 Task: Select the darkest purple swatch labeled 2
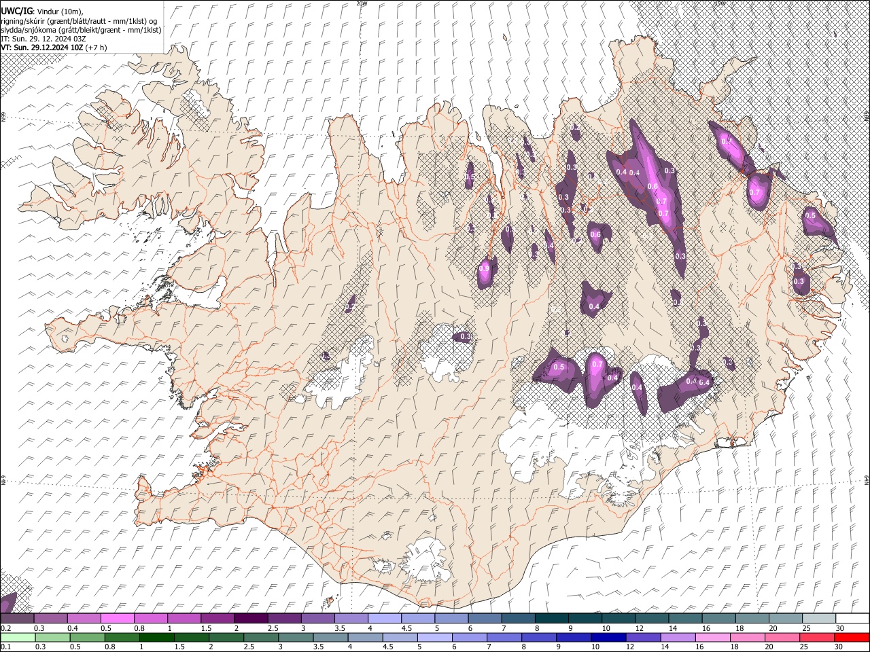click(250, 619)
